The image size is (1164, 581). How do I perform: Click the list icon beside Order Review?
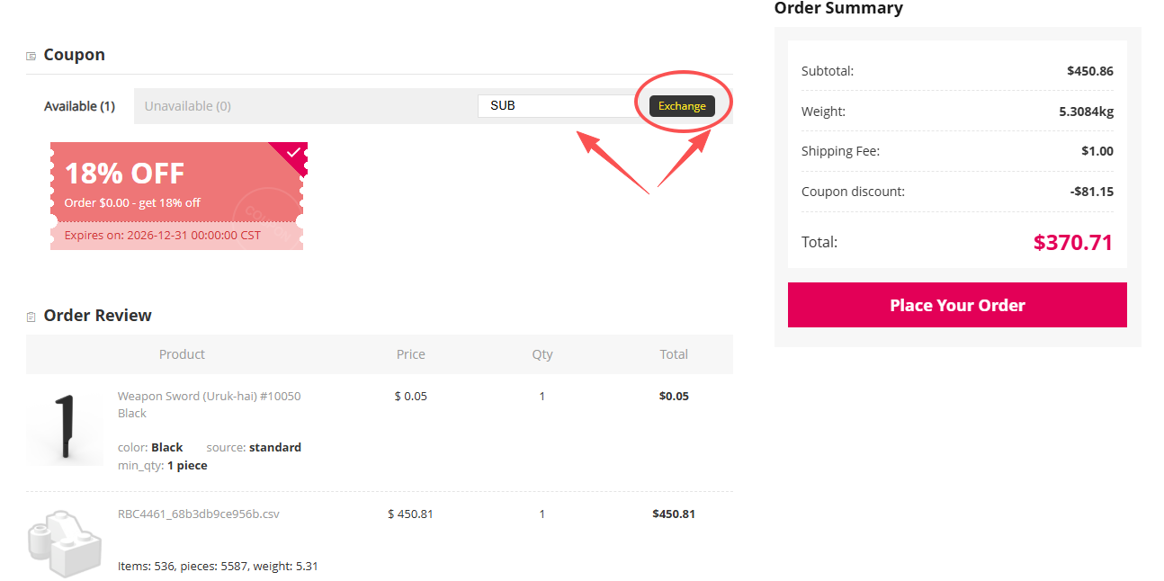pos(31,317)
